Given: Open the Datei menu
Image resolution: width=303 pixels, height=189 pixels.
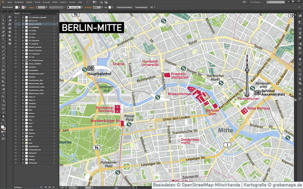Looking at the screenshot, I should point(9,2).
